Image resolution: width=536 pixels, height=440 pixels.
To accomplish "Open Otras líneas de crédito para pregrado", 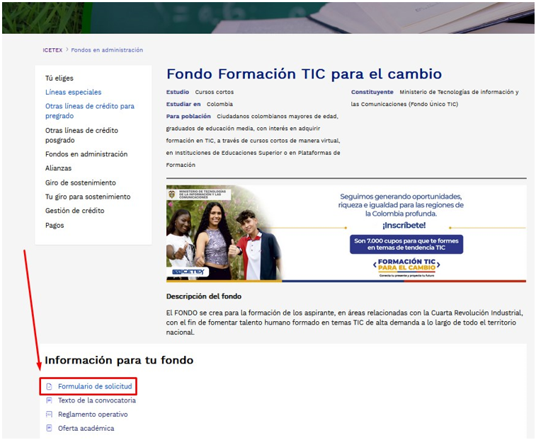I will point(89,111).
